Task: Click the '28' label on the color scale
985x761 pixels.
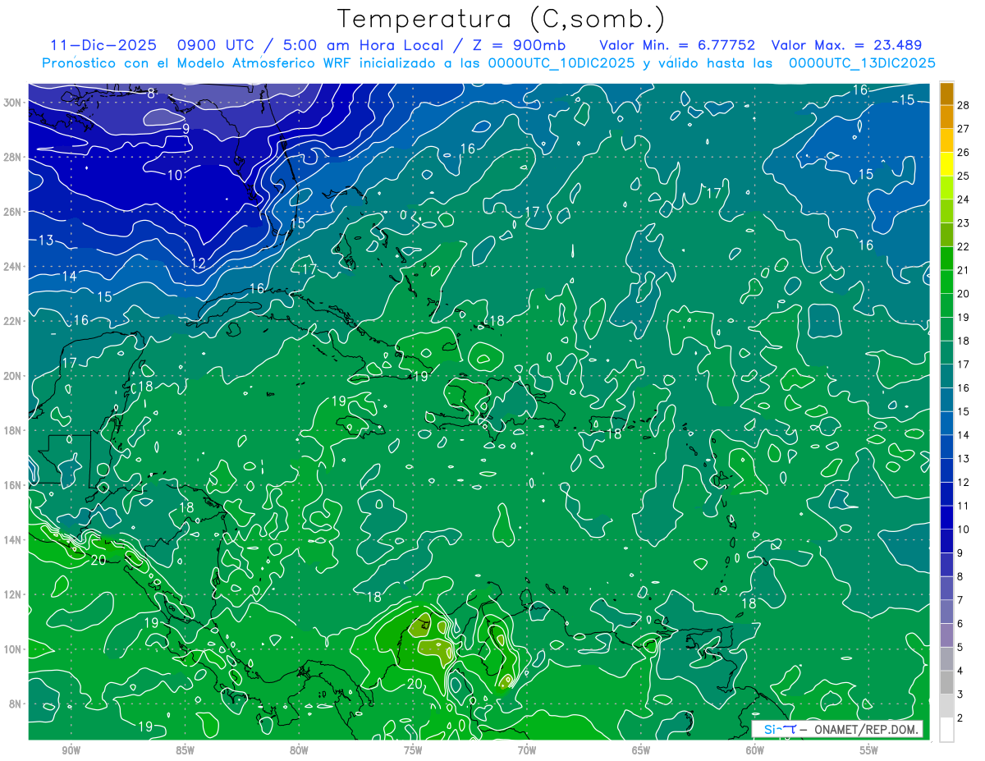Action: [x=964, y=105]
